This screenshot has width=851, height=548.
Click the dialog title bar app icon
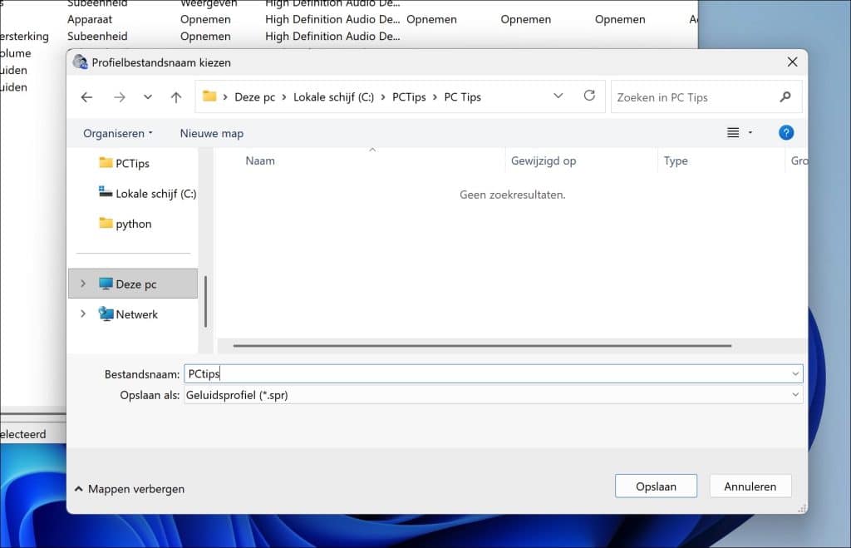tap(81, 62)
